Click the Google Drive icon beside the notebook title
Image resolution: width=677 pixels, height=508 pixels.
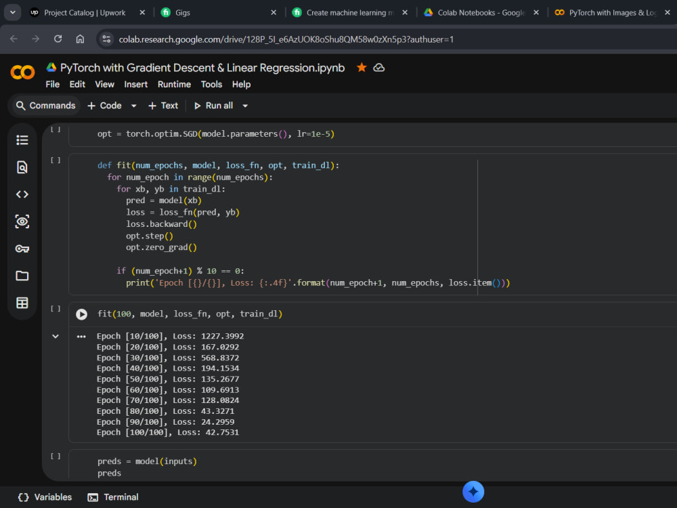51,67
